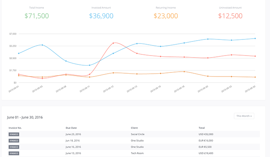270x157 pixels.
Task: Click the Invoiced Amount $36,900 figure
Action: tap(101, 16)
